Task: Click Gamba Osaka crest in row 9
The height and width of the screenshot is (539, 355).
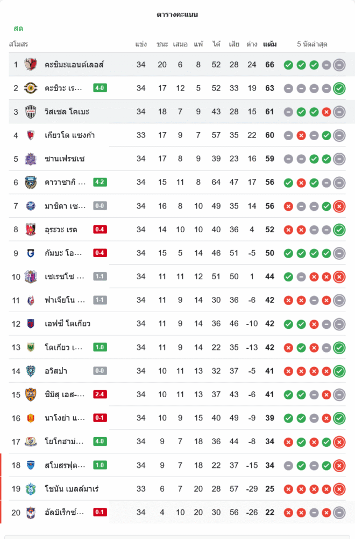Action: pos(31,253)
